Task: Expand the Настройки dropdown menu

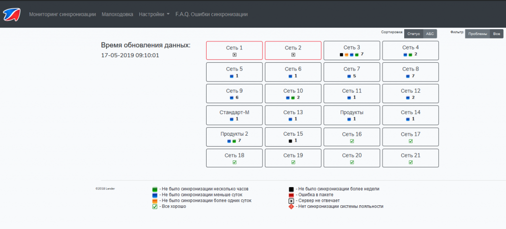Action: click(154, 14)
